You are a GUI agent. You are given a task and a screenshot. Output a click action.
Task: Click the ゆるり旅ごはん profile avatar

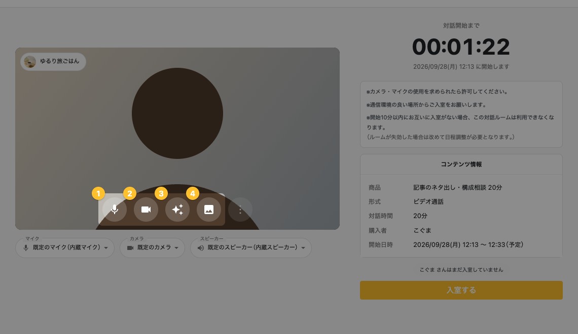point(30,61)
